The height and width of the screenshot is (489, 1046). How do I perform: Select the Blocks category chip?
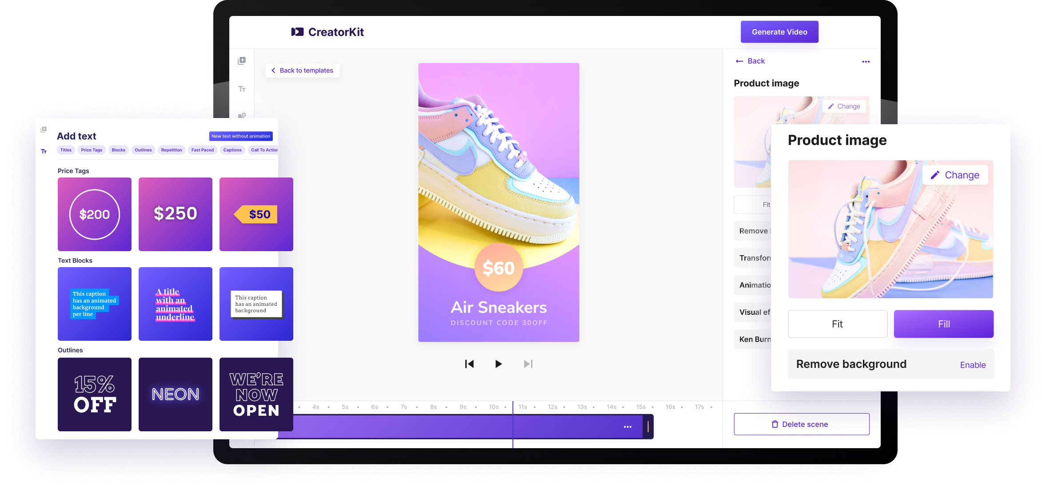118,150
